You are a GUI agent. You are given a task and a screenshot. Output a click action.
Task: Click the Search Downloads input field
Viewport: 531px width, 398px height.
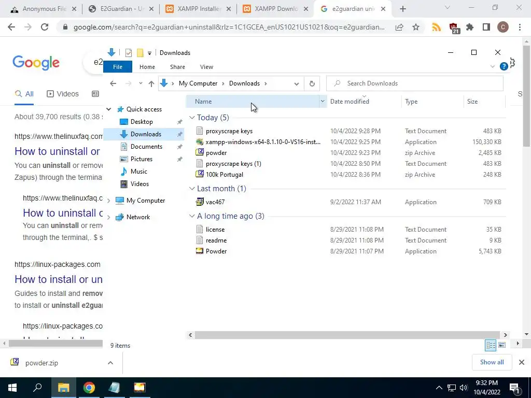click(x=414, y=83)
